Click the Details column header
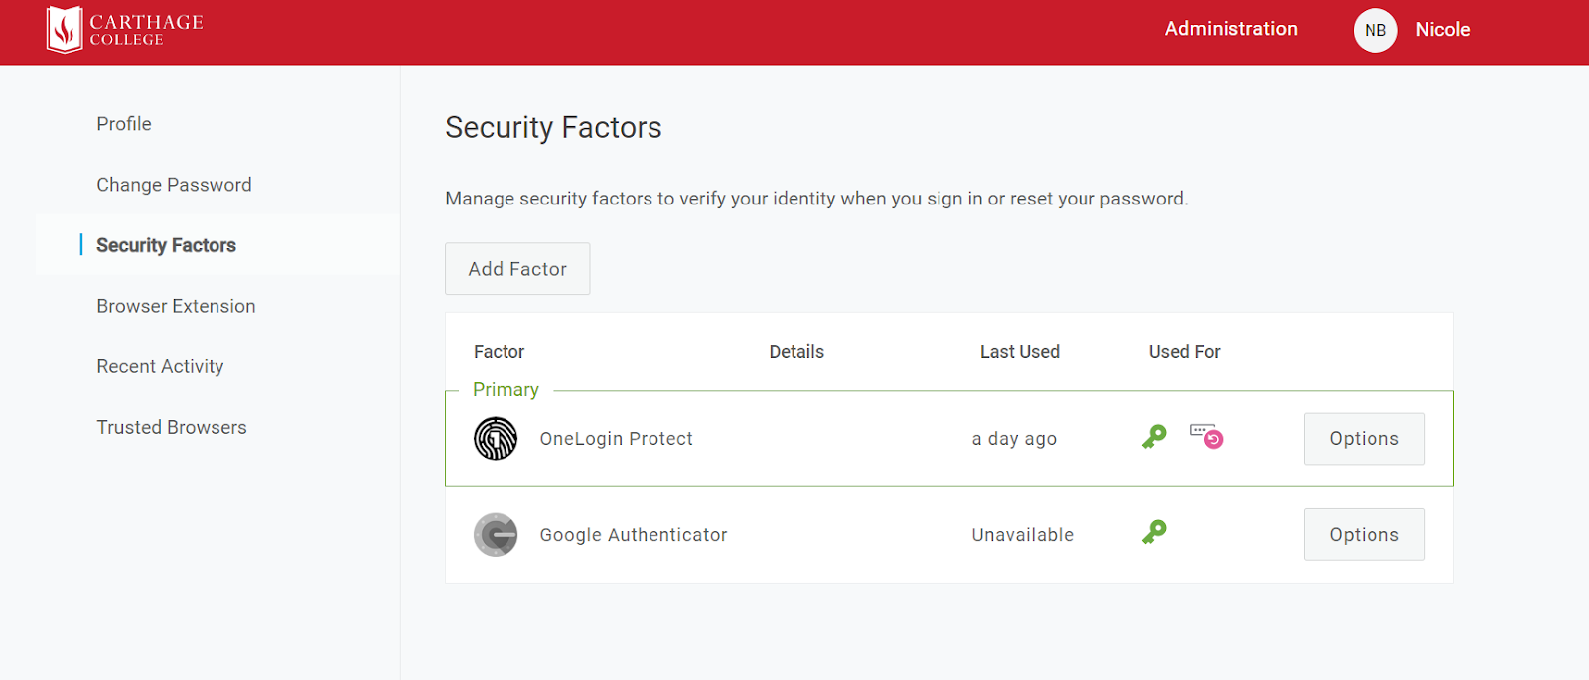Image resolution: width=1589 pixels, height=680 pixels. [796, 352]
